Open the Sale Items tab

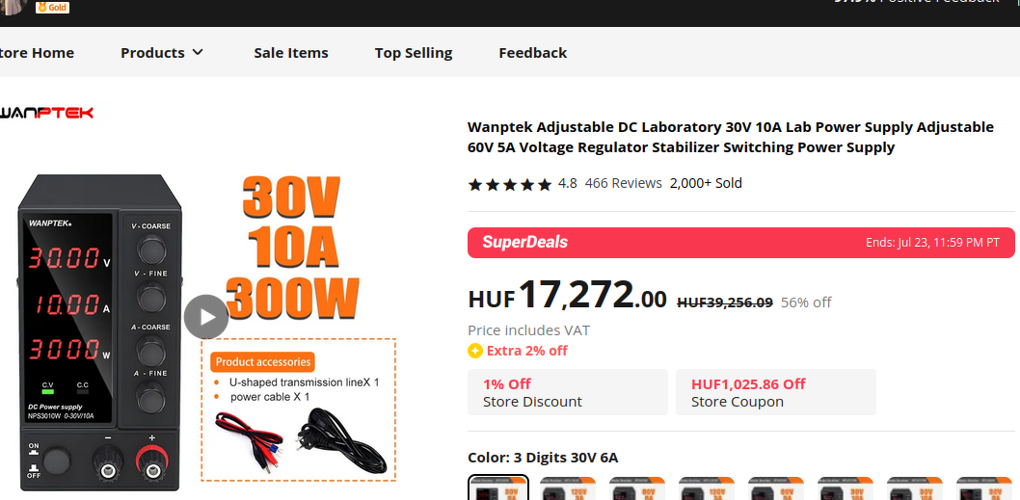pos(291,53)
